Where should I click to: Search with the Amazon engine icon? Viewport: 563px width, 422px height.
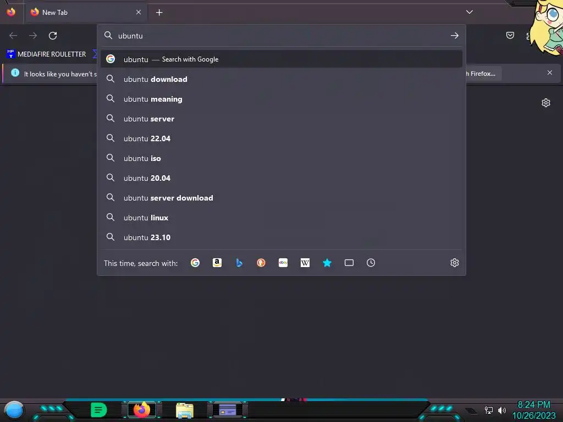[217, 263]
